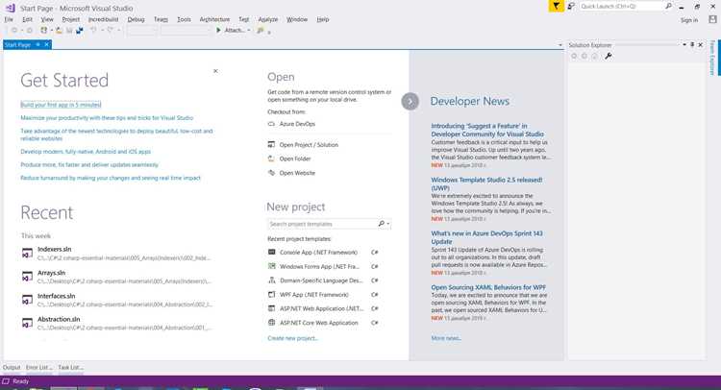721x390 pixels.
Task: Click the Send Feedback icon beside Quick Launch
Action: pyautogui.click(x=571, y=6)
